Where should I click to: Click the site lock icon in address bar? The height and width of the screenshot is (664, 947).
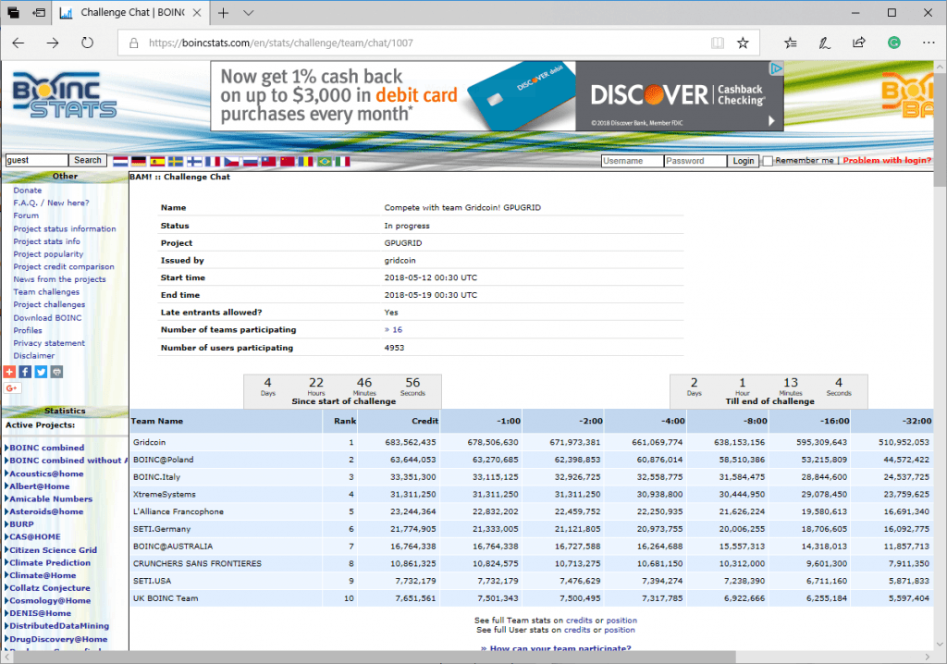click(x=134, y=43)
